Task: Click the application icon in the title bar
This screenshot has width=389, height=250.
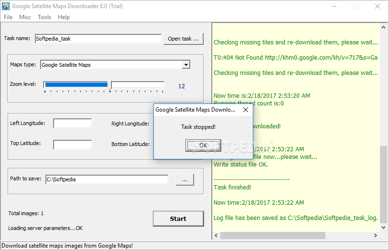Action: pyautogui.click(x=6, y=6)
